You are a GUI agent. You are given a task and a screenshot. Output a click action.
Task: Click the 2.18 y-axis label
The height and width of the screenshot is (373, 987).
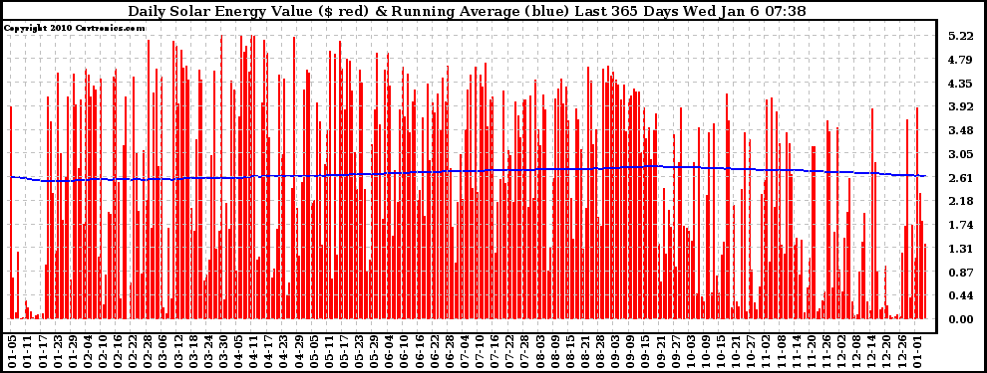tap(960, 202)
